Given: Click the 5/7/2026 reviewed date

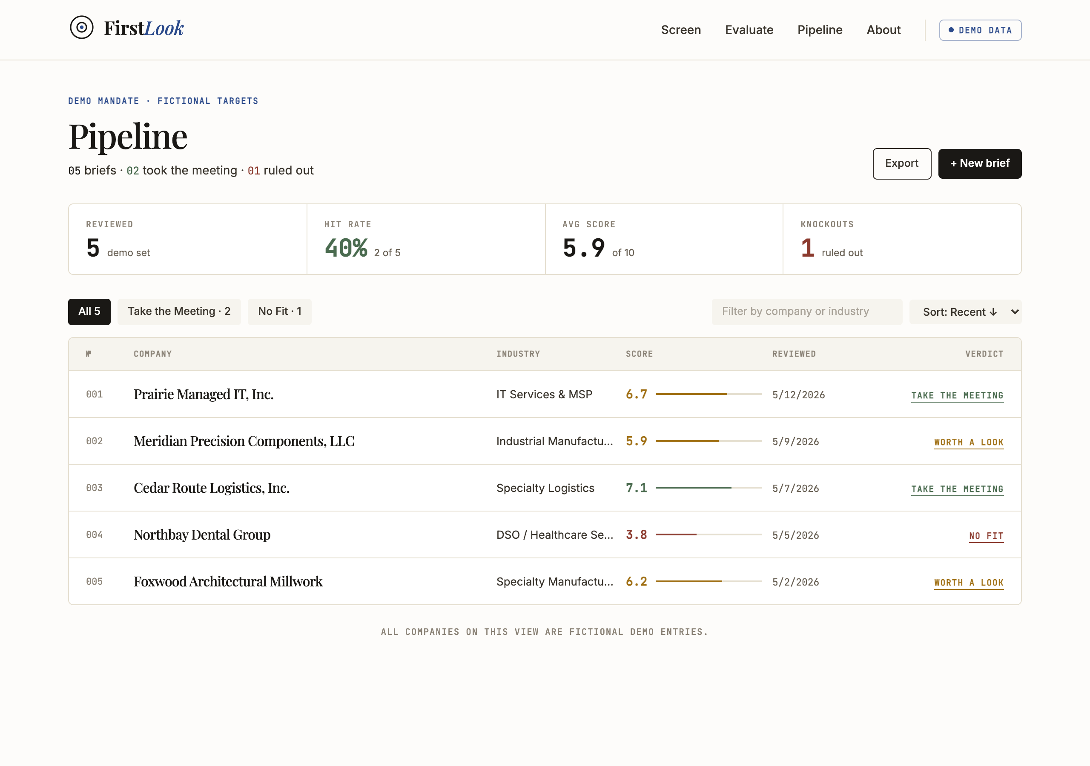Looking at the screenshot, I should click(796, 489).
